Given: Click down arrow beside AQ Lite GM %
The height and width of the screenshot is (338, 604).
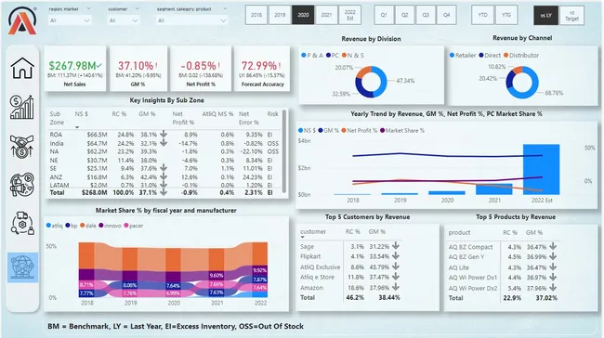Looking at the screenshot, I should coord(553,266).
